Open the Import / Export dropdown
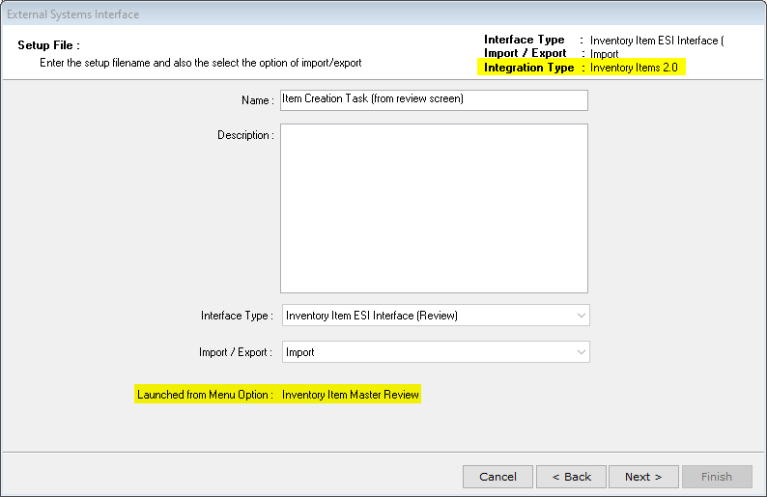 coord(436,352)
